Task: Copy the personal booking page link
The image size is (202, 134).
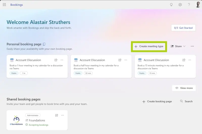Action: pos(44,44)
